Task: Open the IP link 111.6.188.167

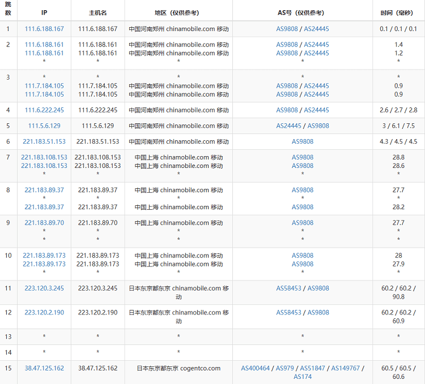Action: 44,29
